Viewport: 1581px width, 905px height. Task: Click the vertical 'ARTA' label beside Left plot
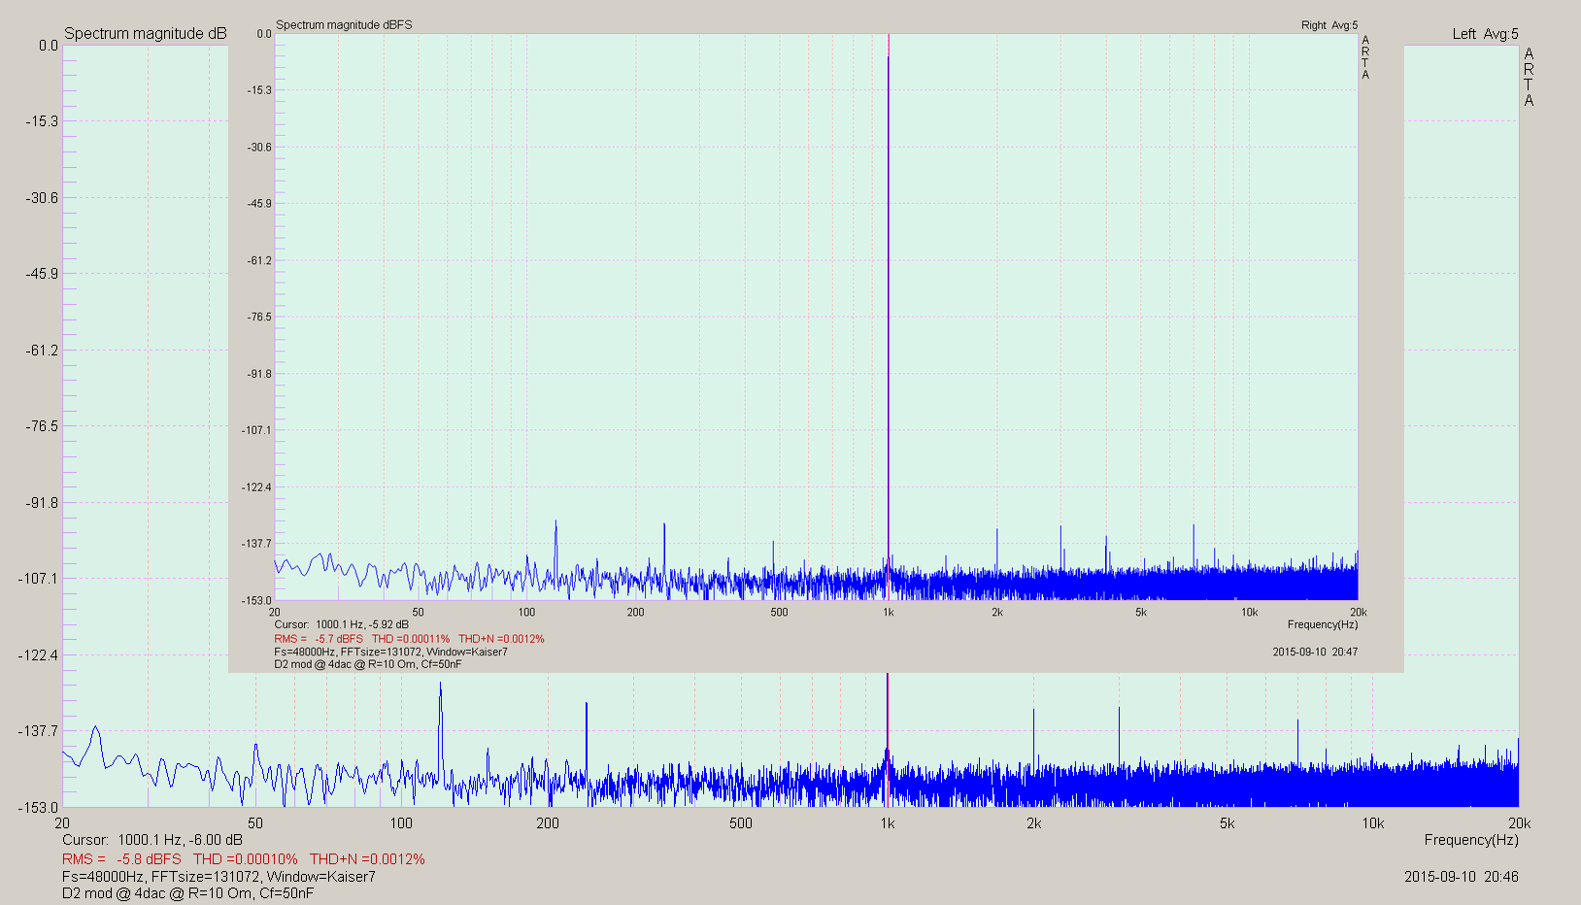coord(1529,77)
